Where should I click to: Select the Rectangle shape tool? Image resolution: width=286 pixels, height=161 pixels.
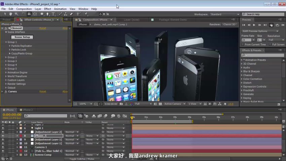(42, 14)
